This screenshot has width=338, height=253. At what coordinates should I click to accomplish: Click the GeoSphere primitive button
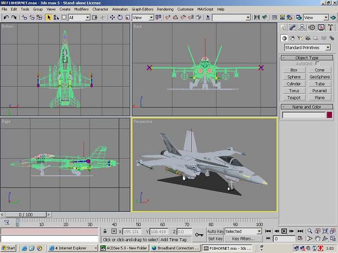tap(319, 77)
